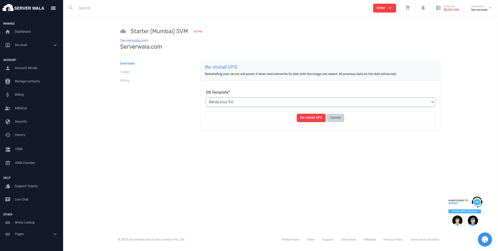Image resolution: width=498 pixels, height=251 pixels.
Task: Open the Client Area footer link
Action: (348, 239)
